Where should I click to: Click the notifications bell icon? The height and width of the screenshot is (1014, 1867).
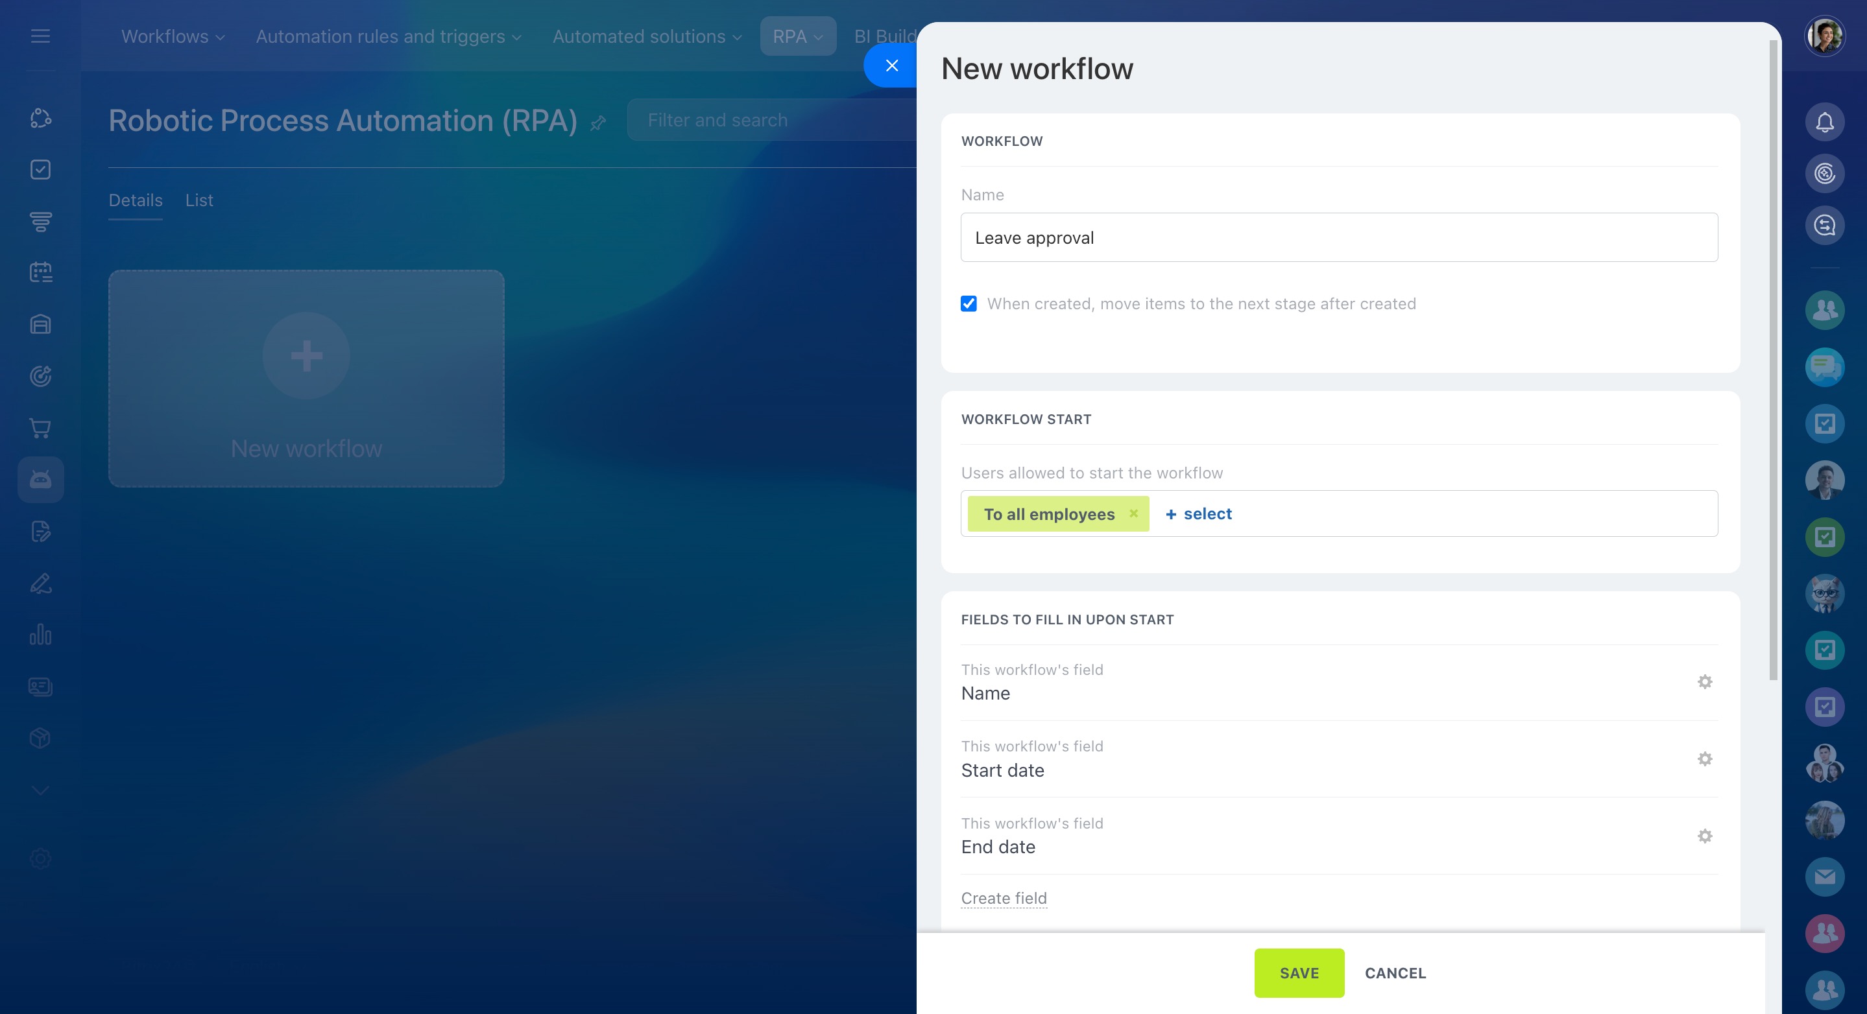[x=1824, y=122]
